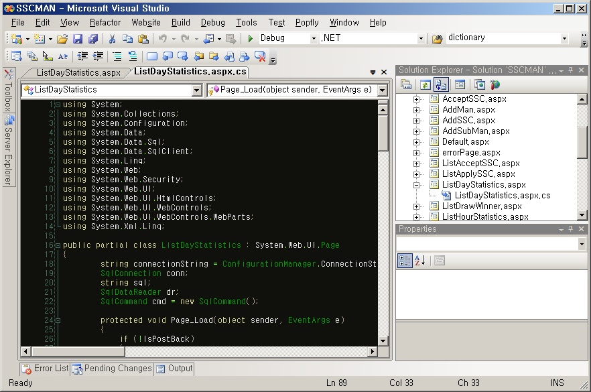Open the Popfly menu

point(307,23)
